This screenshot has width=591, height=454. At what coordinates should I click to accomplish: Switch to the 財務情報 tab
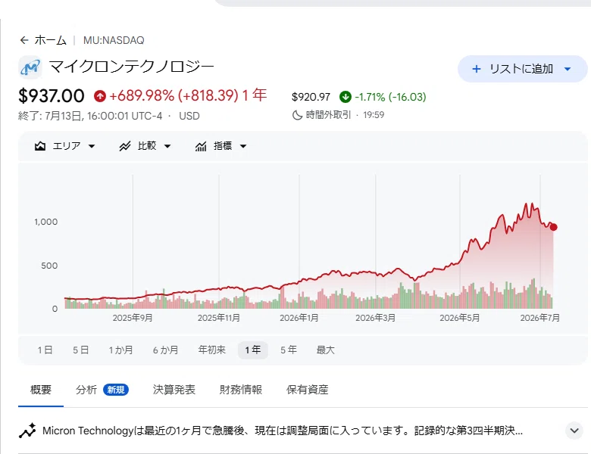click(x=241, y=390)
